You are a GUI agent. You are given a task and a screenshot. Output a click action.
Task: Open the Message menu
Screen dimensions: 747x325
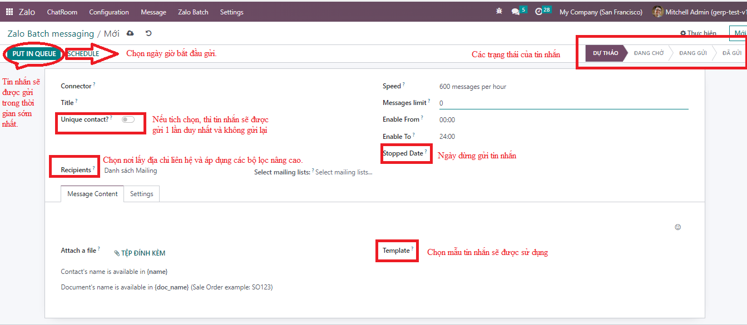click(154, 12)
